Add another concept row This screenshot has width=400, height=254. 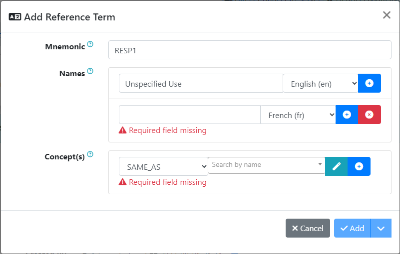pos(359,166)
